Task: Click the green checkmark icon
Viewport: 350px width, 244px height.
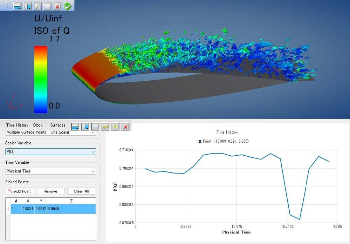Action: 67,6
